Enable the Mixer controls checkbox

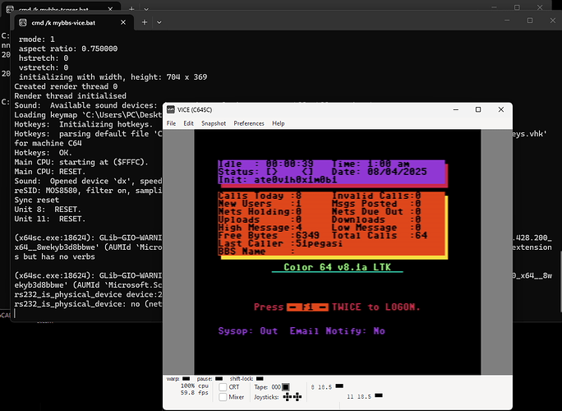223,397
